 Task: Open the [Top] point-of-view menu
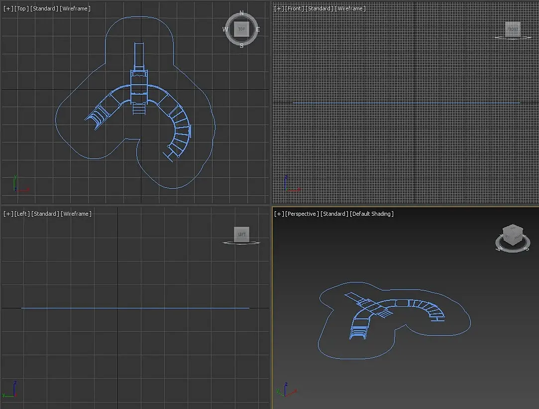[x=22, y=8]
